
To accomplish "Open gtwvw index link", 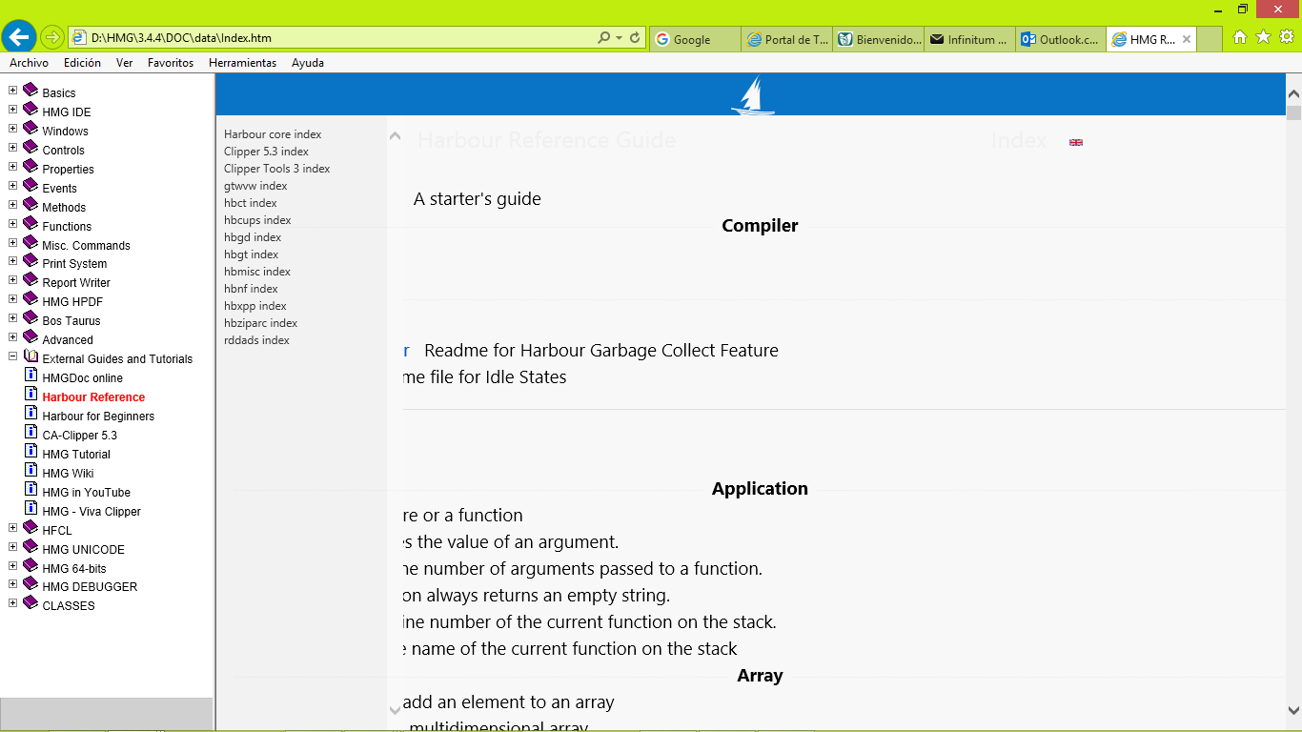I will (255, 186).
